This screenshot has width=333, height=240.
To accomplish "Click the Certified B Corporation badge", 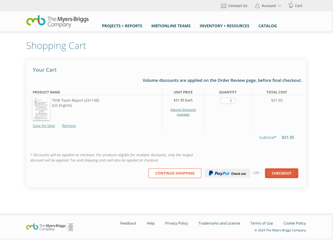I will [71, 227].
